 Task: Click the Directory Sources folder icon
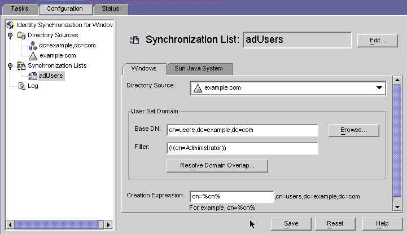coord(21,36)
